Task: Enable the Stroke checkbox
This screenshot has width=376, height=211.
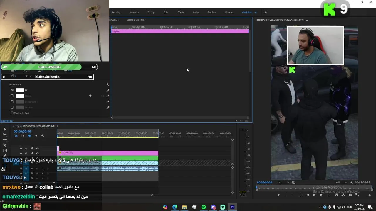Action: (x=12, y=96)
